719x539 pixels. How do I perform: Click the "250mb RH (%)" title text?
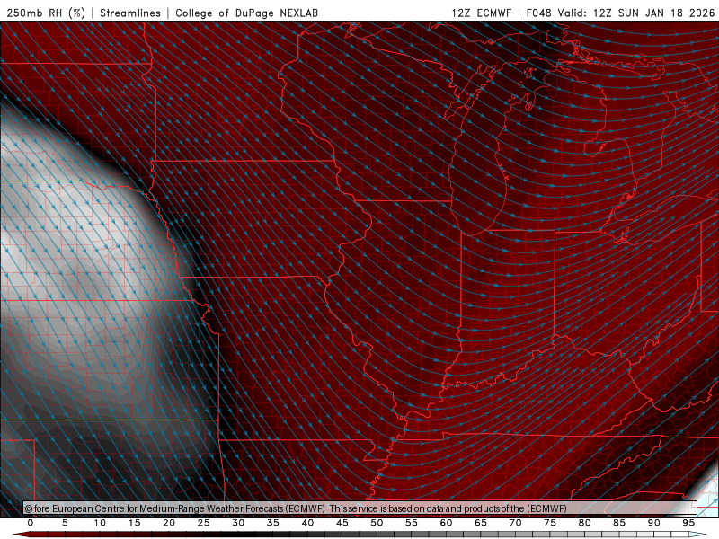[46, 13]
